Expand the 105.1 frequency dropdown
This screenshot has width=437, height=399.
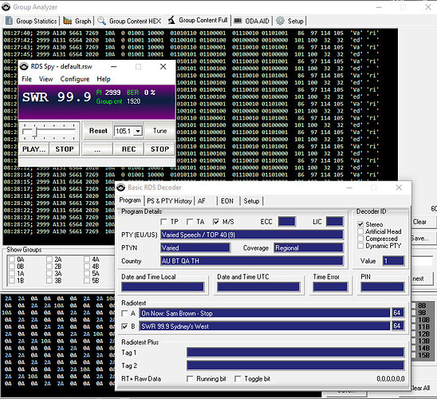point(138,131)
